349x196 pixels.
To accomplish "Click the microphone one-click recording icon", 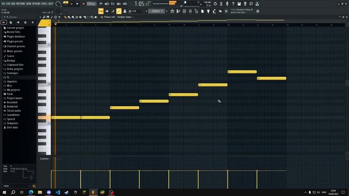I will pos(227,4).
